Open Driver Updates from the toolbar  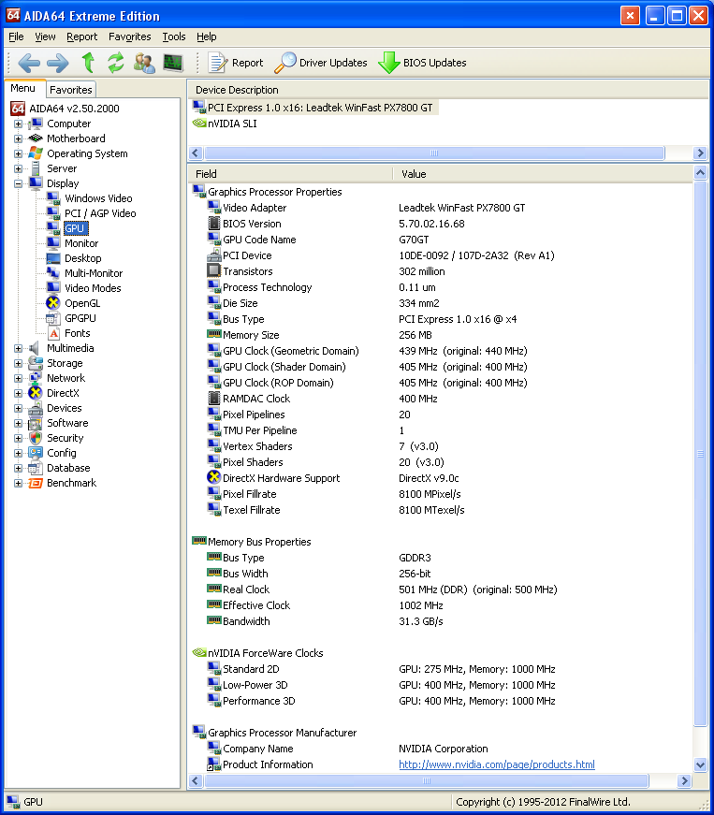321,63
